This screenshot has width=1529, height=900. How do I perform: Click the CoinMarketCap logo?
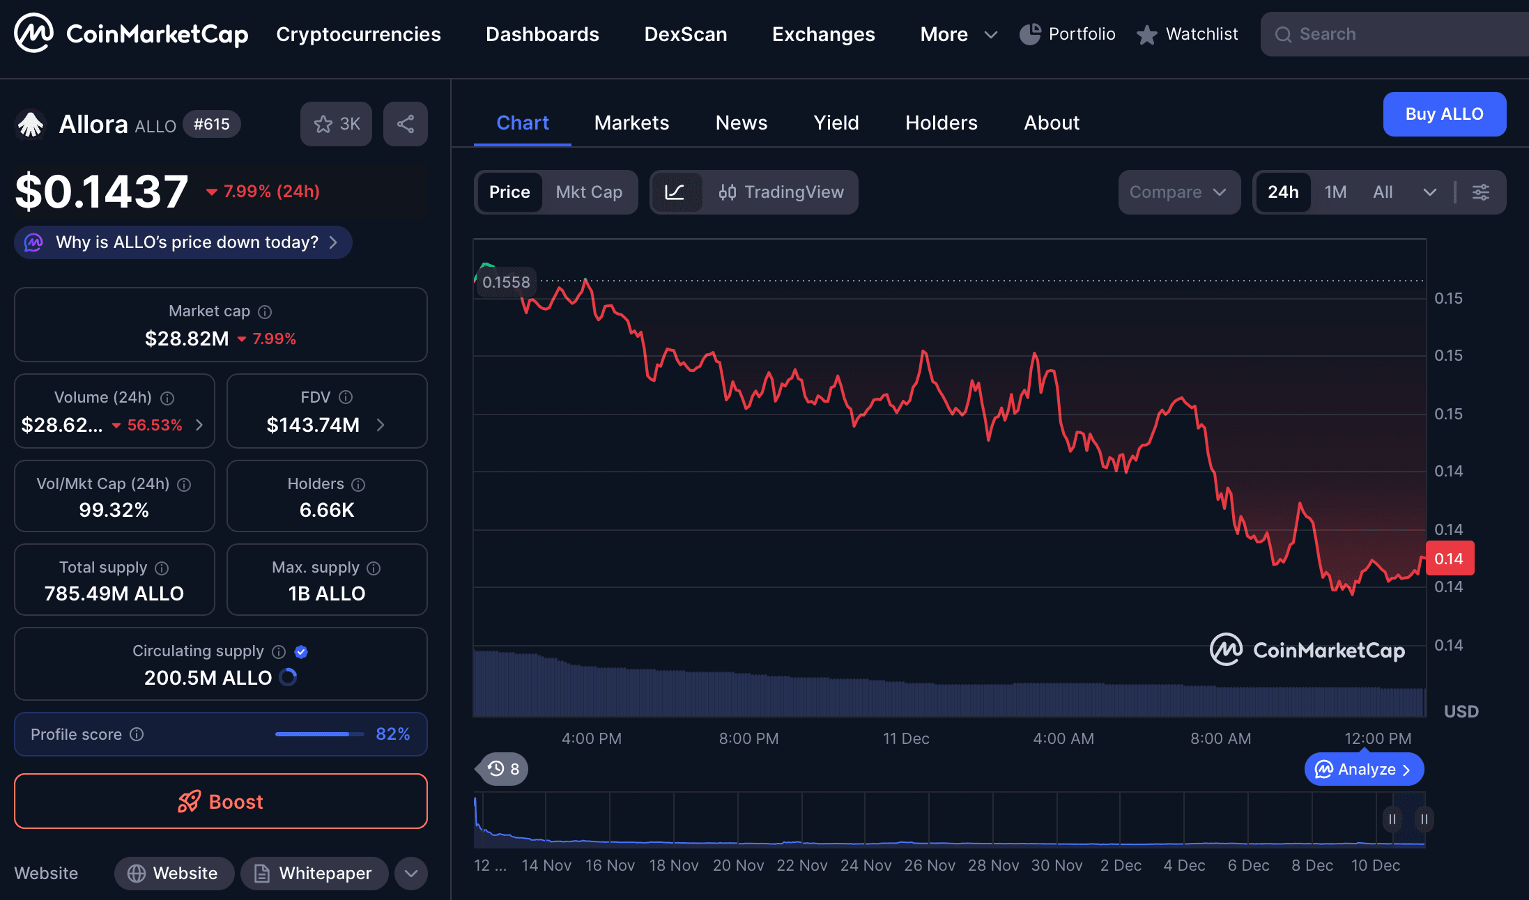pyautogui.click(x=129, y=33)
